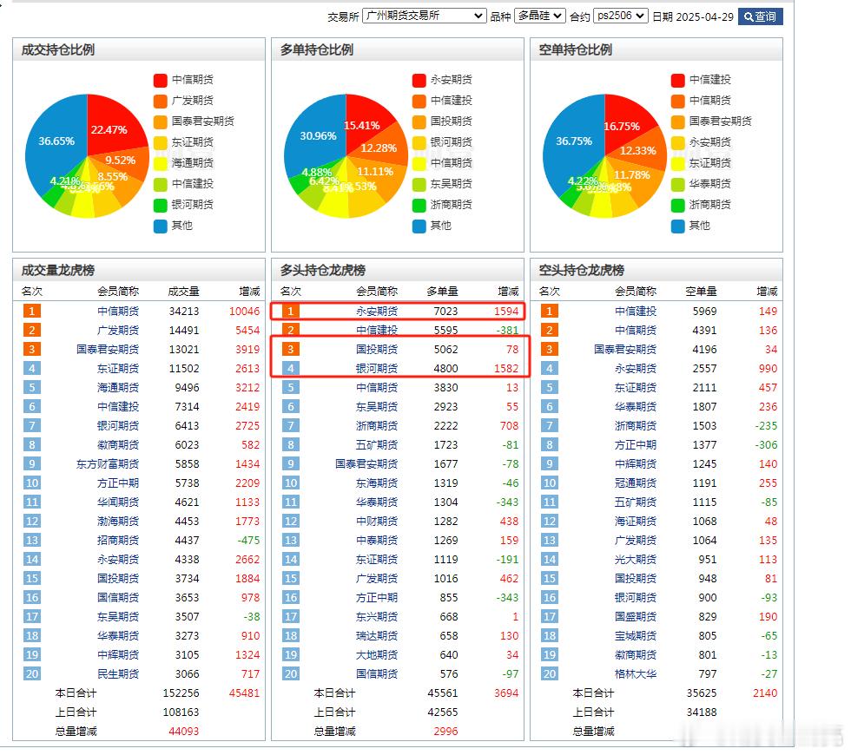Screen dimensions: 851x755
Task: Open 华泰期货 link in 空头持仓龙虎榜 row 6
Action: pos(636,407)
